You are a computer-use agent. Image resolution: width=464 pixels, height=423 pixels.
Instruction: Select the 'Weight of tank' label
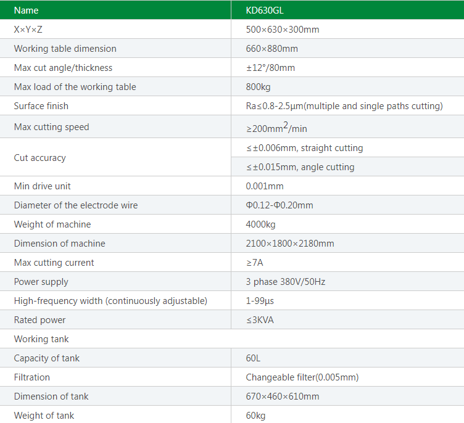tap(44, 416)
